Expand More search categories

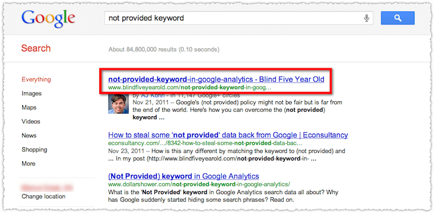pos(28,164)
